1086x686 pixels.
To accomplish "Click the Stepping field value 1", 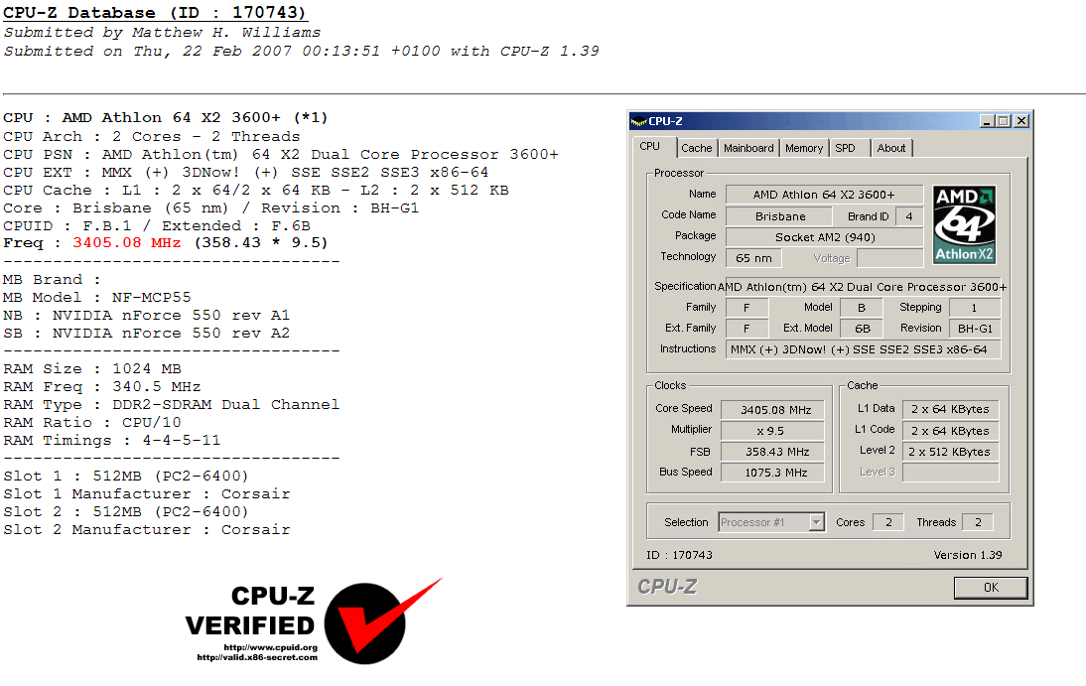I will [975, 308].
